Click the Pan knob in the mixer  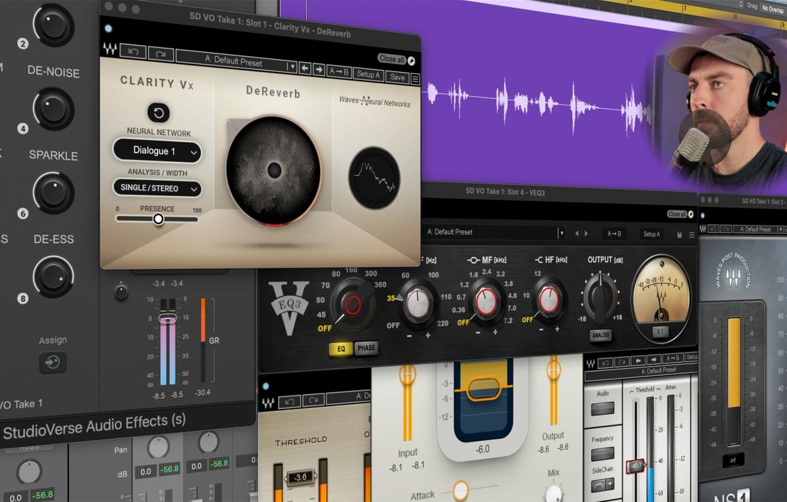(x=159, y=447)
